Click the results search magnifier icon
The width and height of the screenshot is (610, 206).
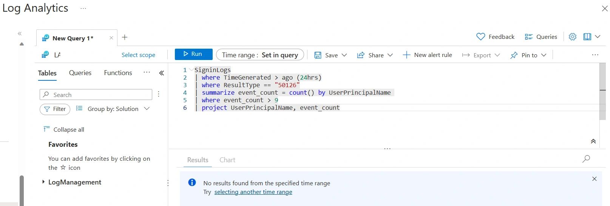(x=586, y=159)
